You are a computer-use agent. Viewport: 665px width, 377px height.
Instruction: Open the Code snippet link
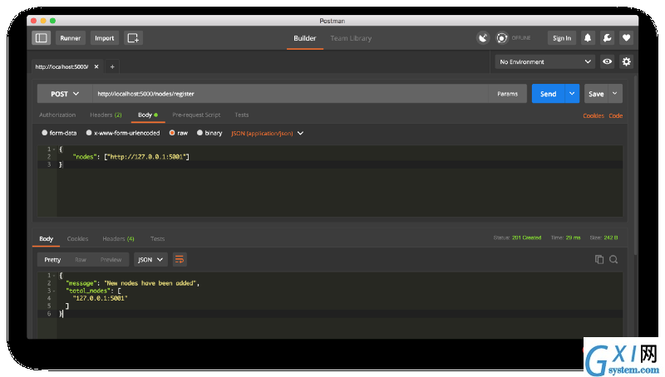[615, 115]
